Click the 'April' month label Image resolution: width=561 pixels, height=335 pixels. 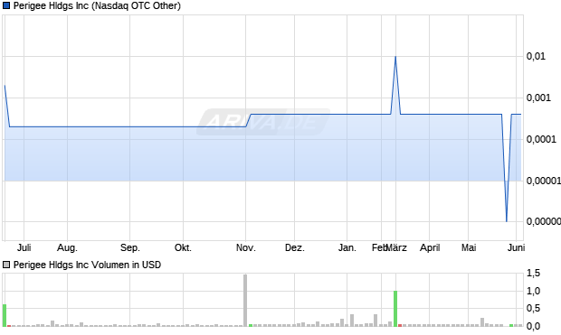pyautogui.click(x=430, y=247)
